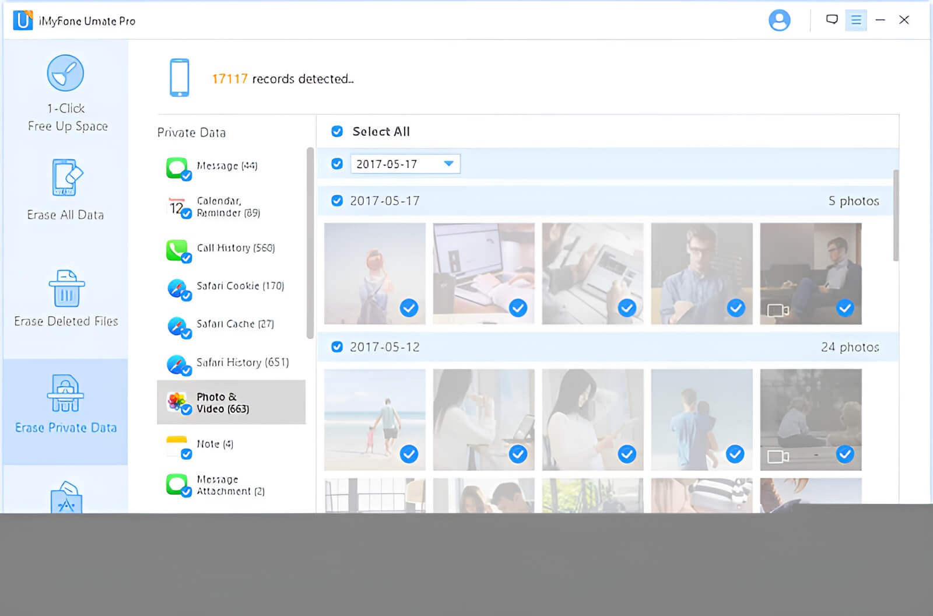Select the Erase All Data mode icon
Image resolution: width=933 pixels, height=616 pixels.
point(68,177)
